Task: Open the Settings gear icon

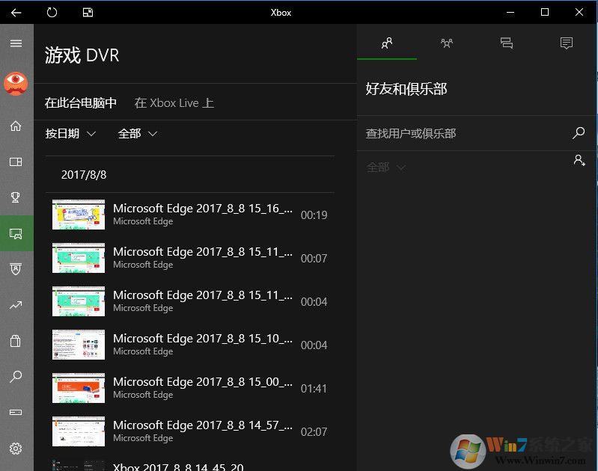Action: [16, 448]
